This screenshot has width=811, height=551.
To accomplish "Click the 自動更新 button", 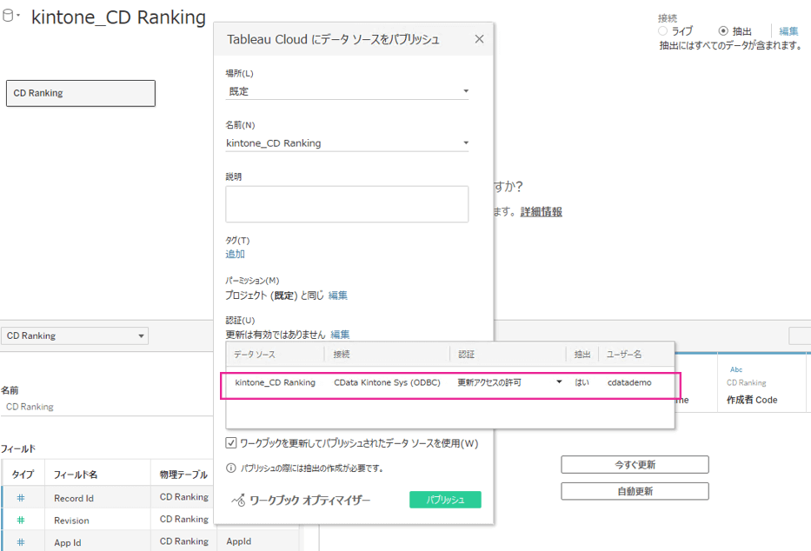I will (635, 491).
